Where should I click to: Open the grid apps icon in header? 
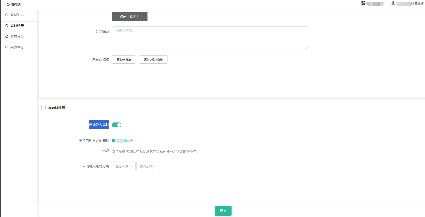(x=363, y=3)
